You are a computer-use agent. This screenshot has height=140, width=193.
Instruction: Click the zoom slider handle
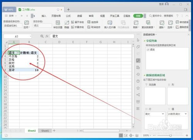(x=171, y=135)
